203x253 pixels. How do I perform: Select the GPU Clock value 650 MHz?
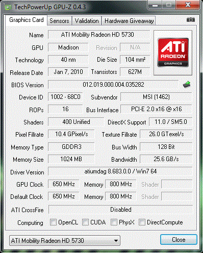point(64,184)
